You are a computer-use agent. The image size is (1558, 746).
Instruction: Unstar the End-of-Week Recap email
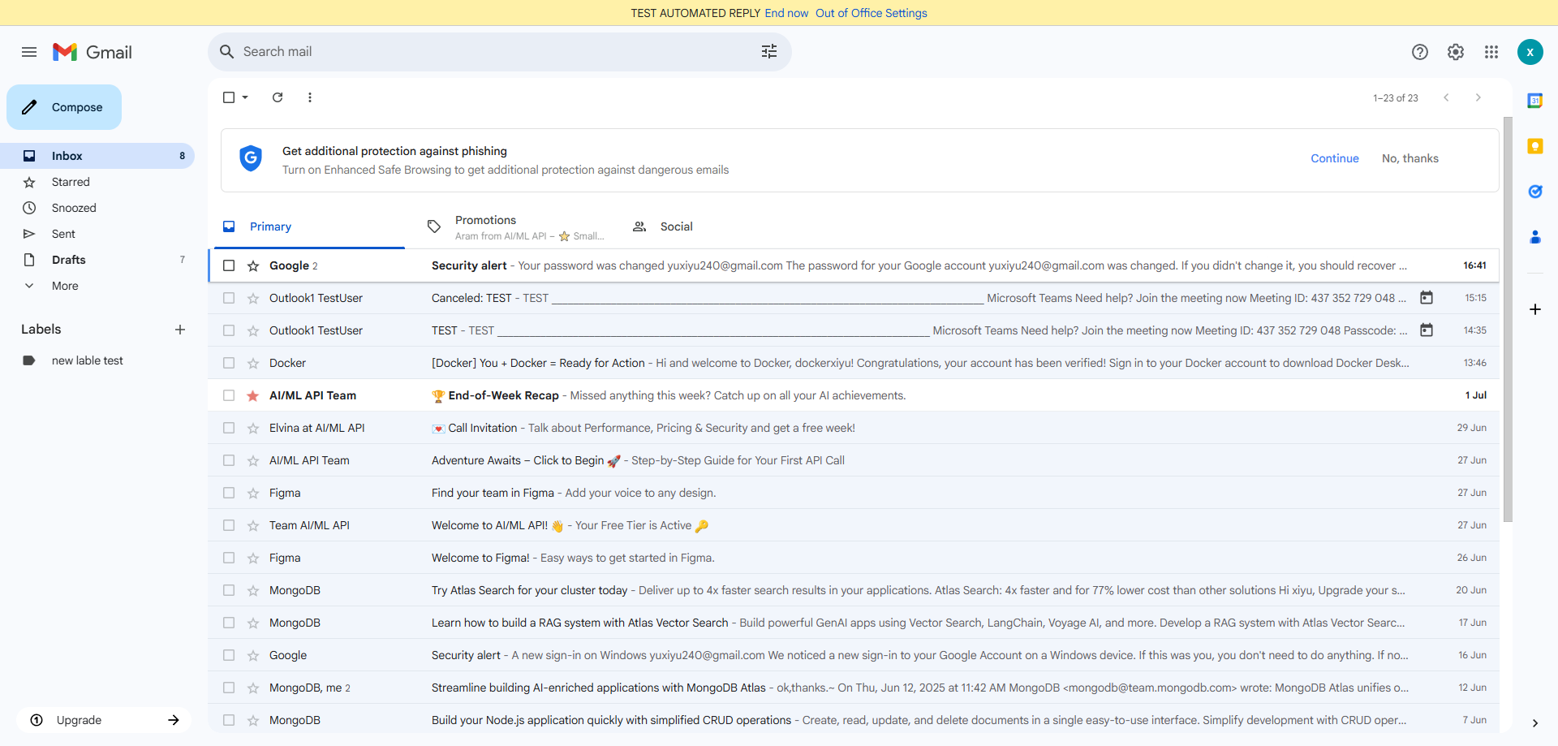pyautogui.click(x=253, y=396)
